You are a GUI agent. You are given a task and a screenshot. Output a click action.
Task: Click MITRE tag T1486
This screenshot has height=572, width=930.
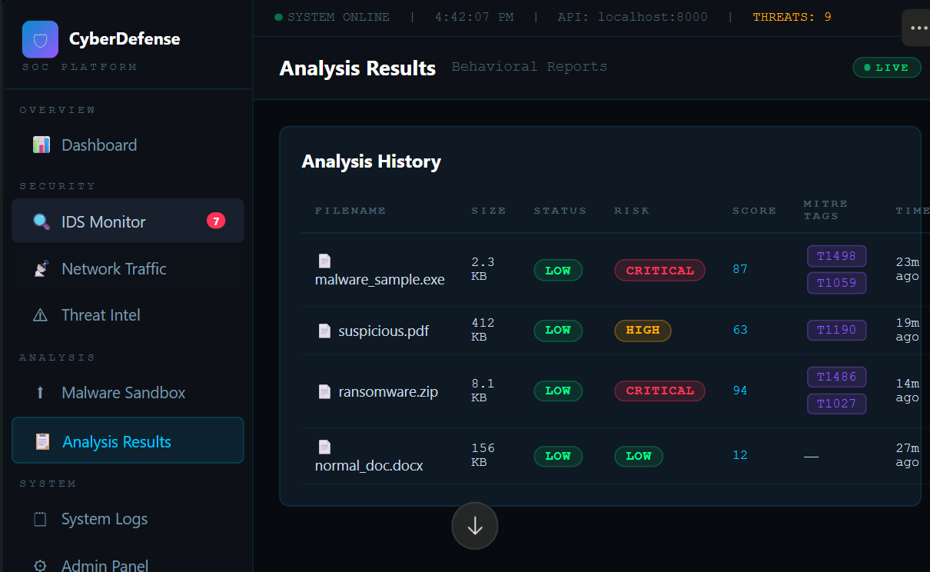(x=836, y=377)
